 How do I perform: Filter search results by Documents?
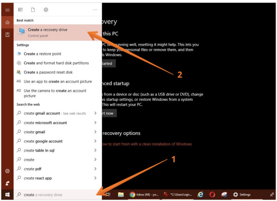tap(33, 10)
